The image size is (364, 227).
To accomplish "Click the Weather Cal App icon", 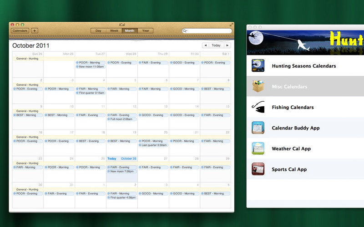I will [x=258, y=148].
